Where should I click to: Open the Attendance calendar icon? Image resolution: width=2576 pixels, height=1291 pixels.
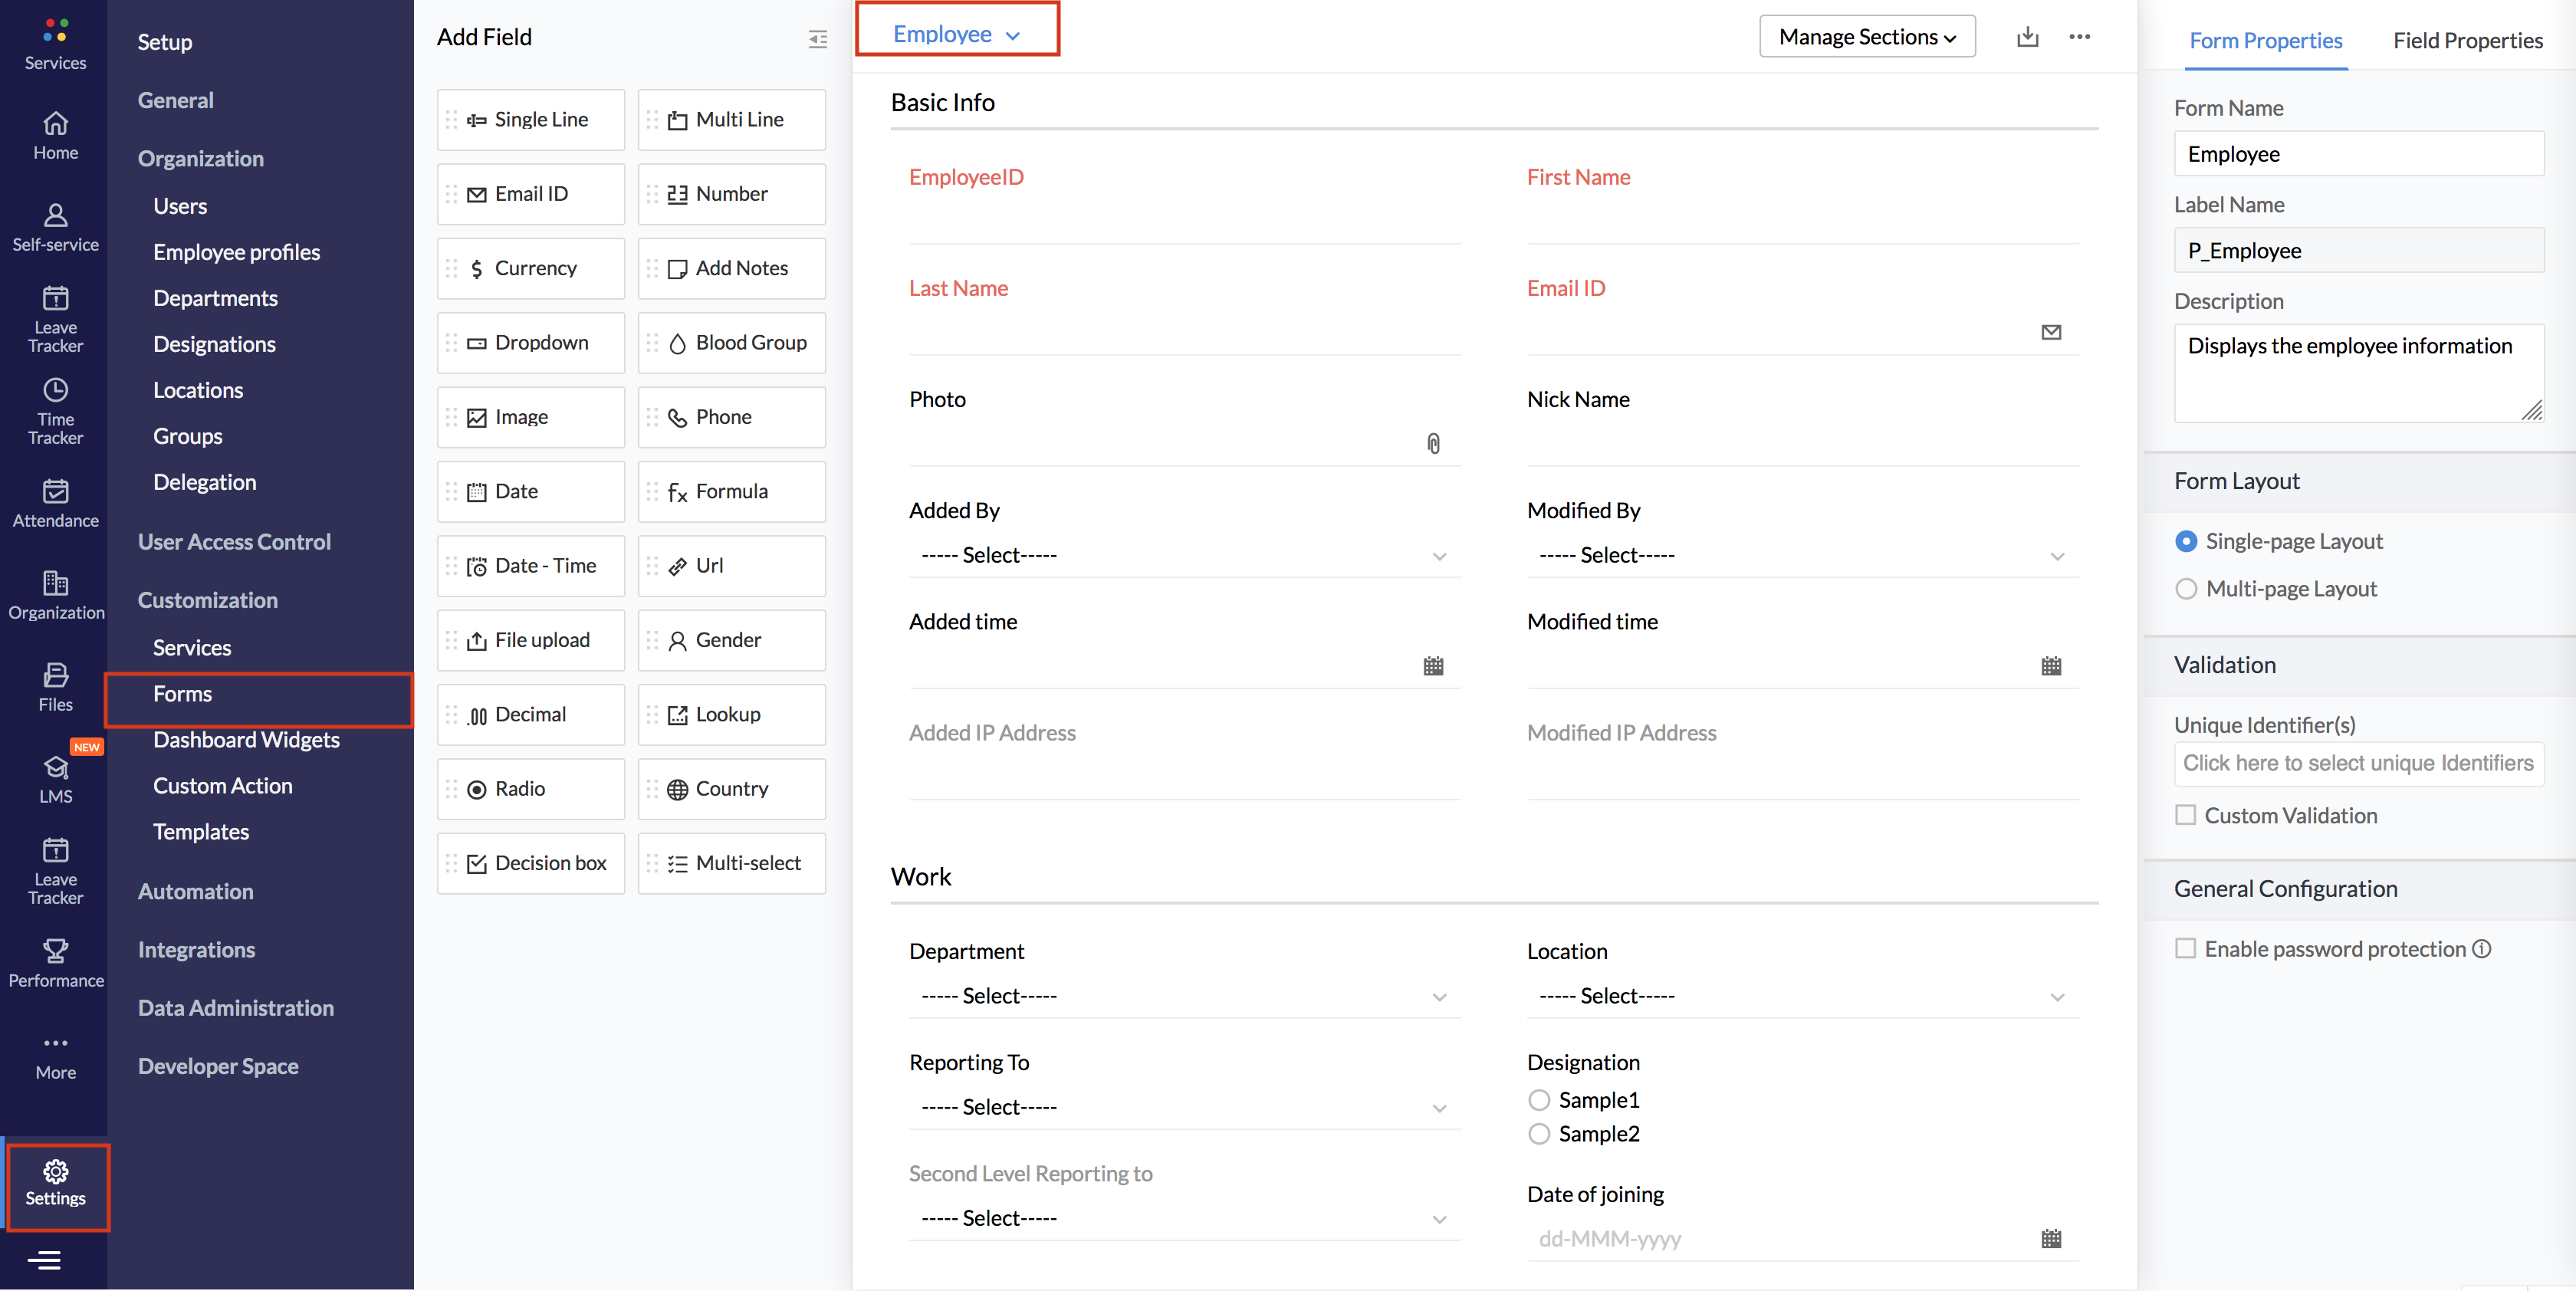55,491
